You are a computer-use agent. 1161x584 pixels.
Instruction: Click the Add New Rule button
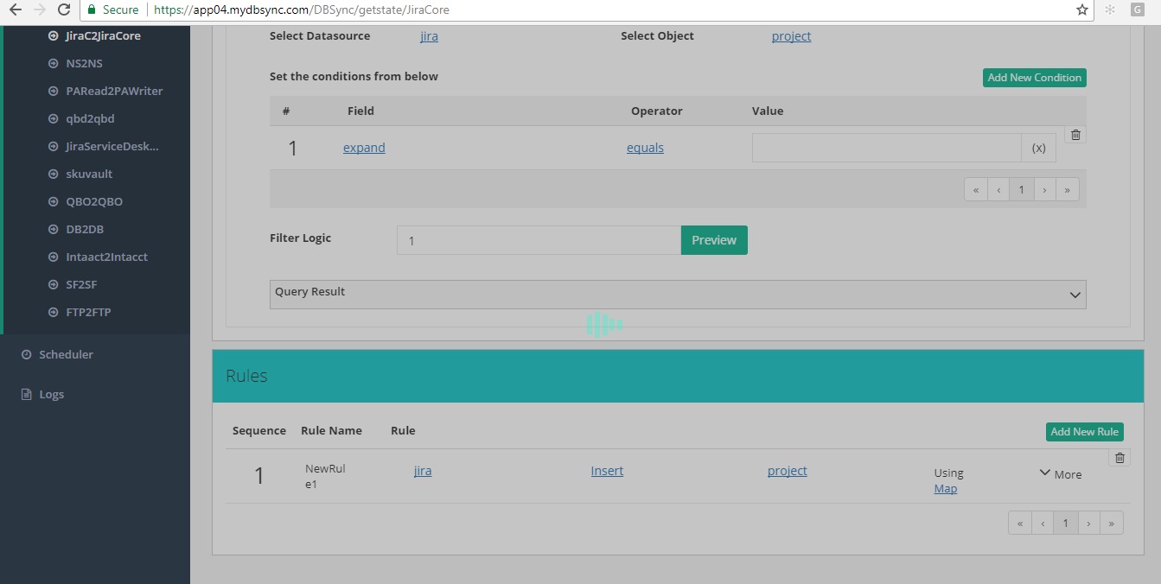tap(1084, 432)
